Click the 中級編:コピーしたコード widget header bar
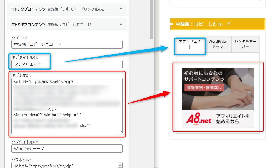 pyautogui.click(x=67, y=24)
